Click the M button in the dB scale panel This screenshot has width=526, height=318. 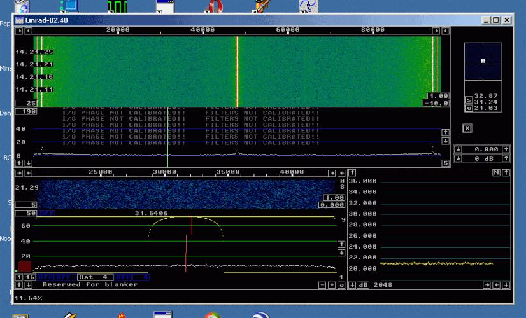[x=496, y=173]
